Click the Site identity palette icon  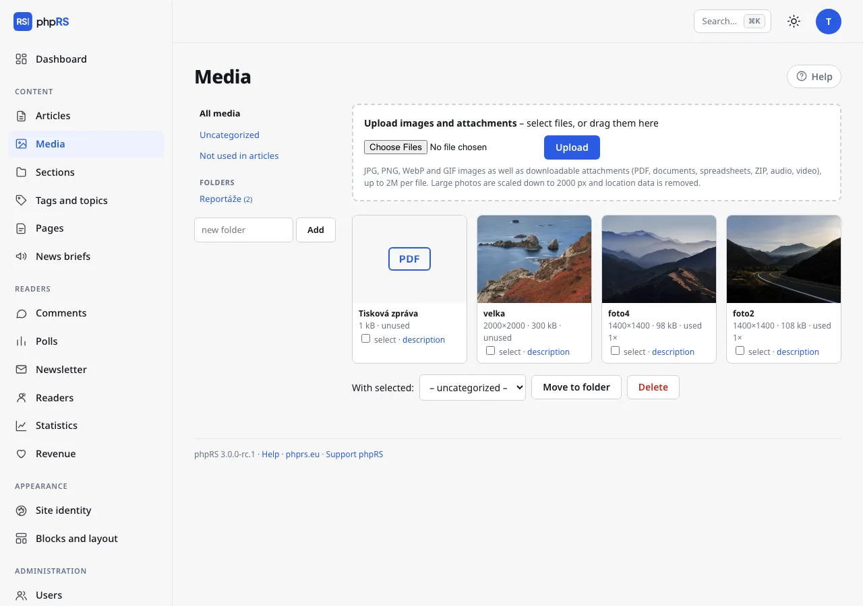tap(22, 510)
